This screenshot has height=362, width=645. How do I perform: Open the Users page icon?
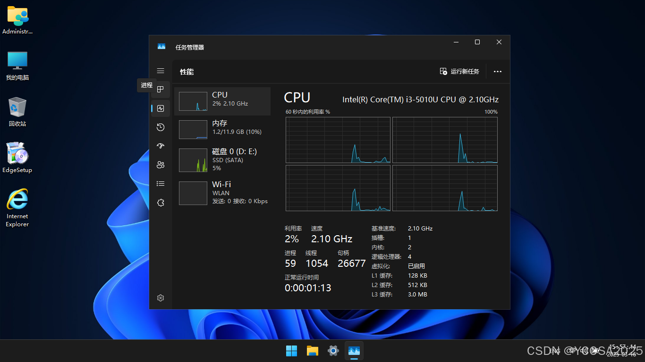pos(161,165)
